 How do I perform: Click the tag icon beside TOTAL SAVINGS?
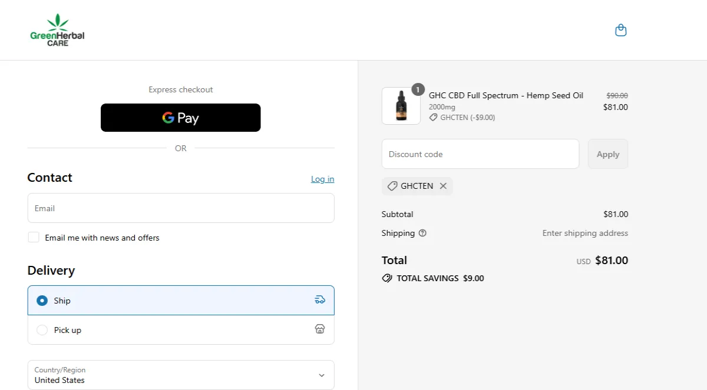387,278
